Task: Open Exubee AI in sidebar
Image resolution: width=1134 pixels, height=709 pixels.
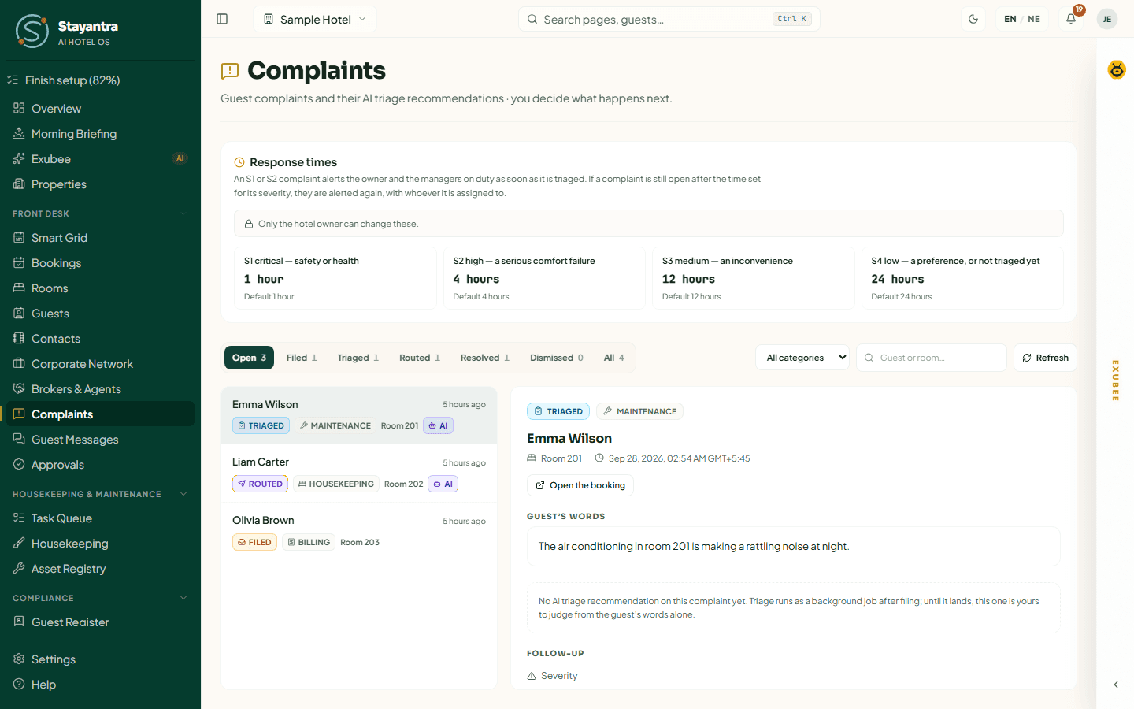Action: click(x=100, y=159)
